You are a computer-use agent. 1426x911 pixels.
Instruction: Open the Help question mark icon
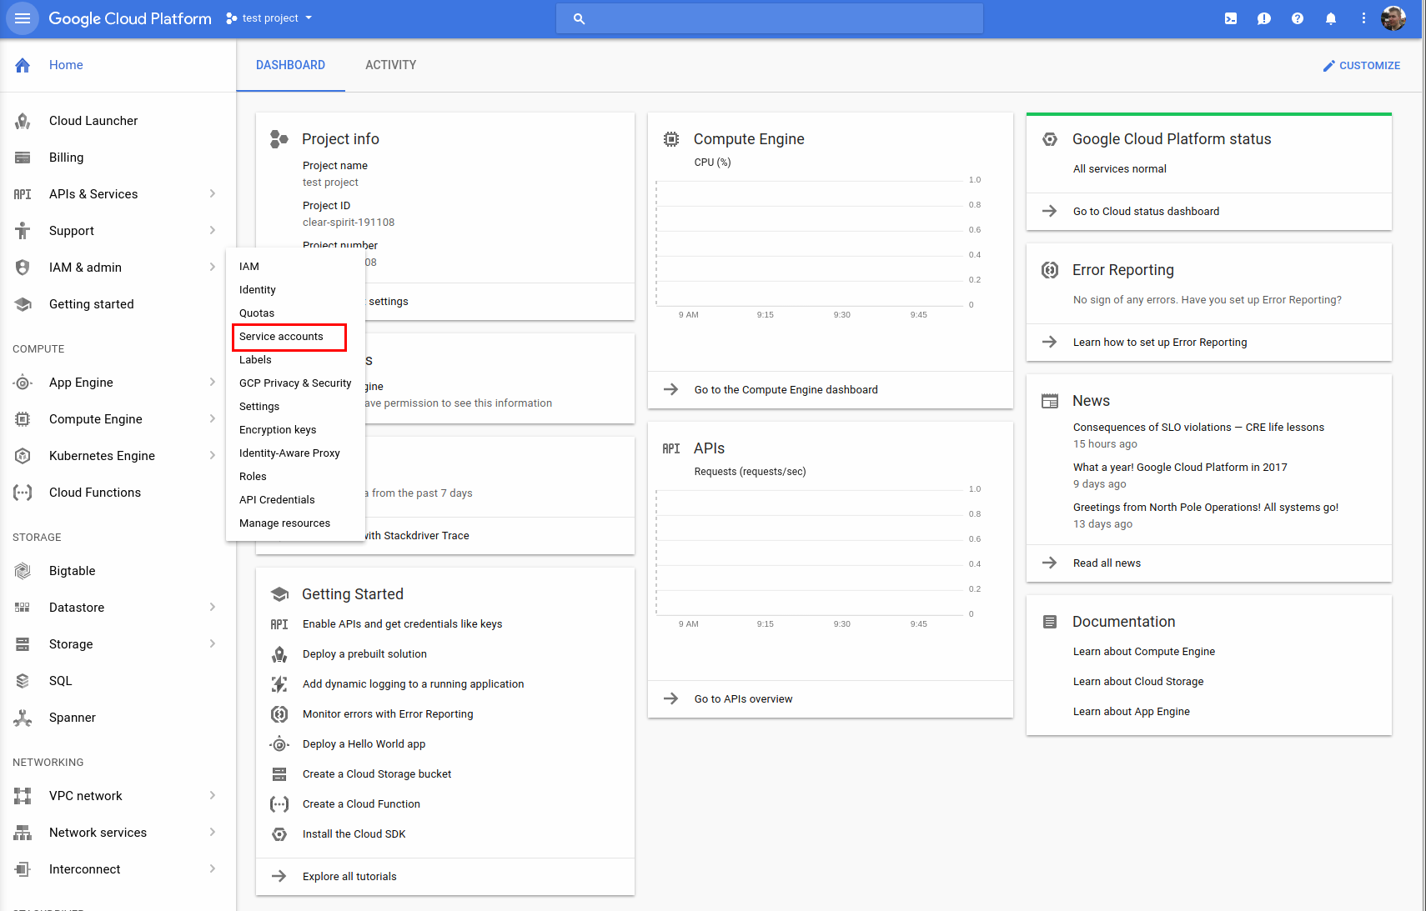click(1298, 18)
